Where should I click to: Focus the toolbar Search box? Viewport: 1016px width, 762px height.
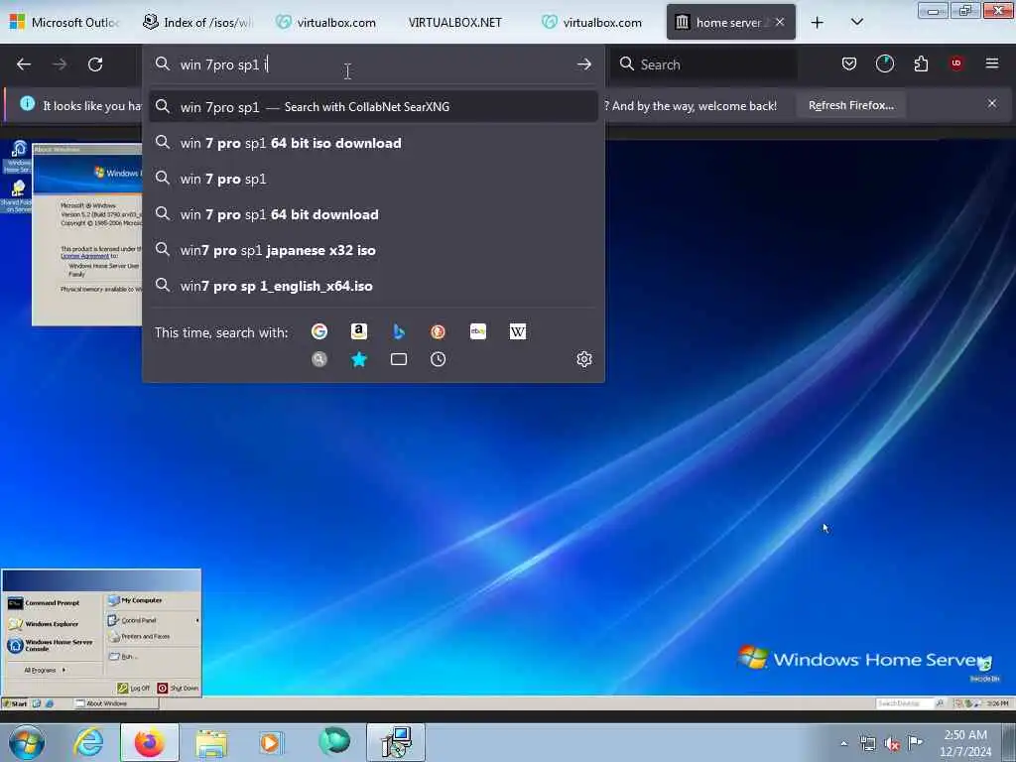705,64
